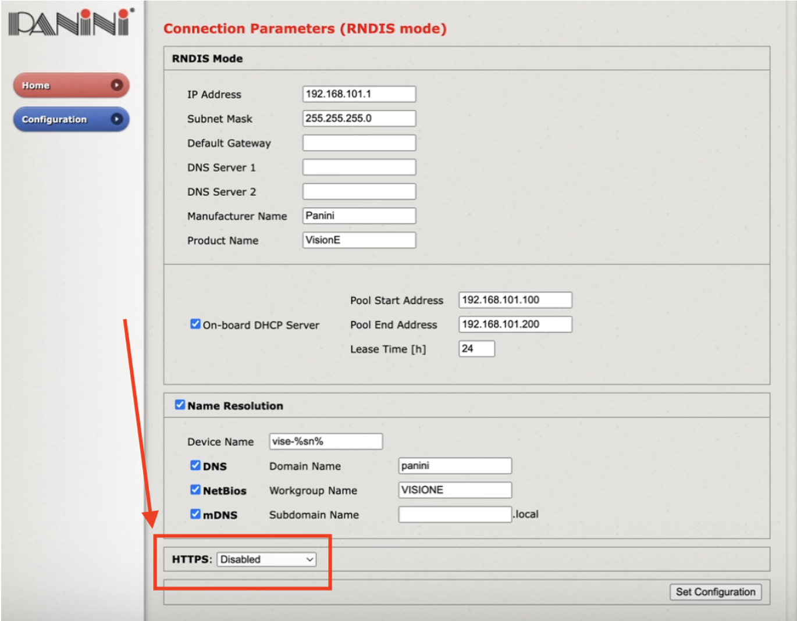Edit the Lease Time hours field

coord(476,349)
